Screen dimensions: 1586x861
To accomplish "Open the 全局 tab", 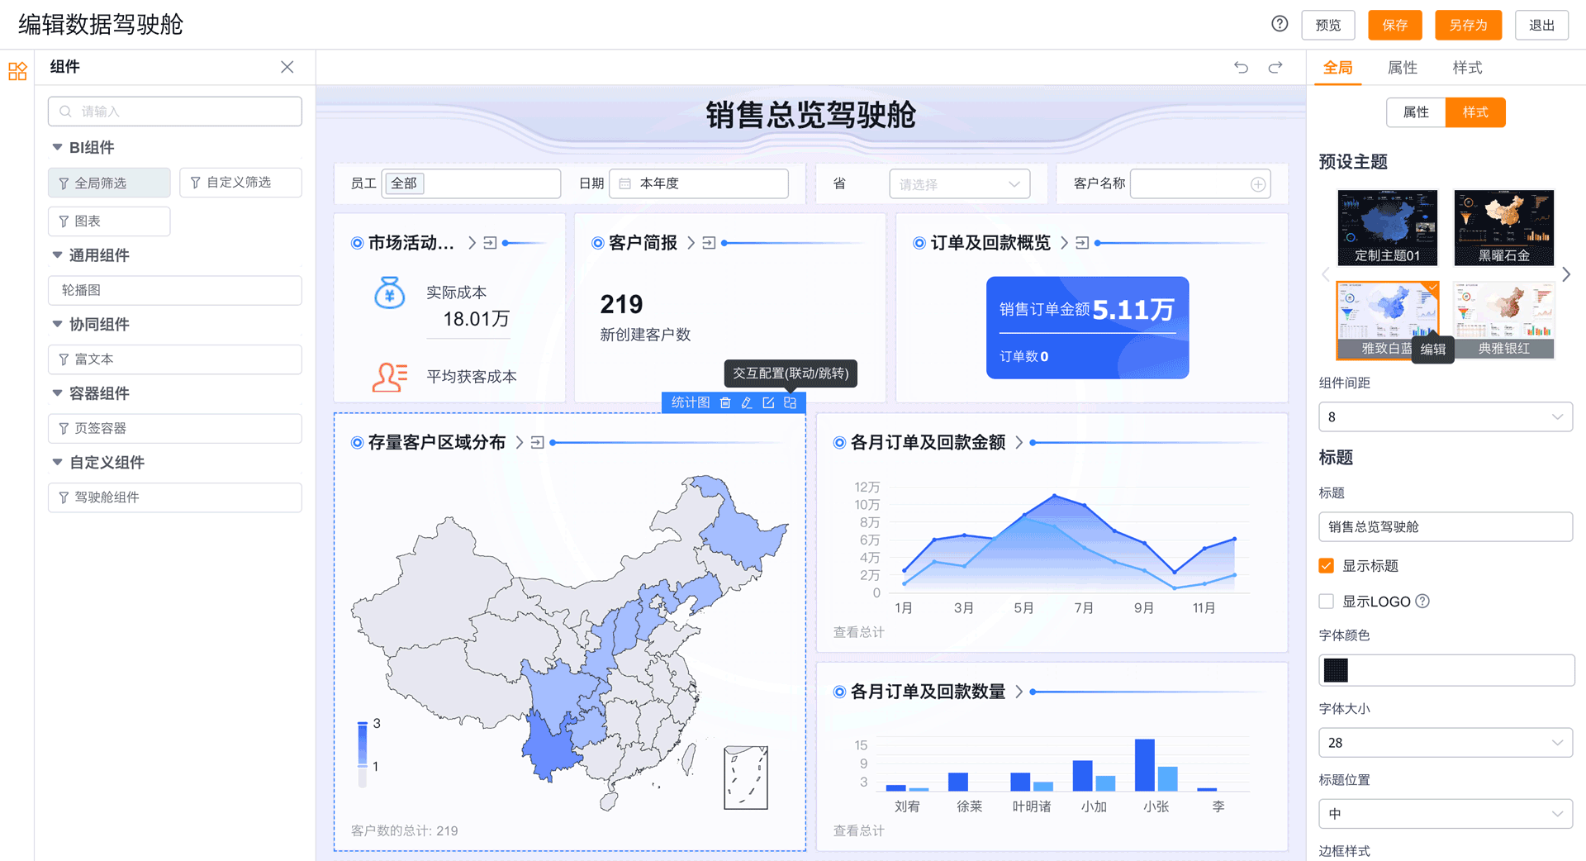I will 1337,68.
